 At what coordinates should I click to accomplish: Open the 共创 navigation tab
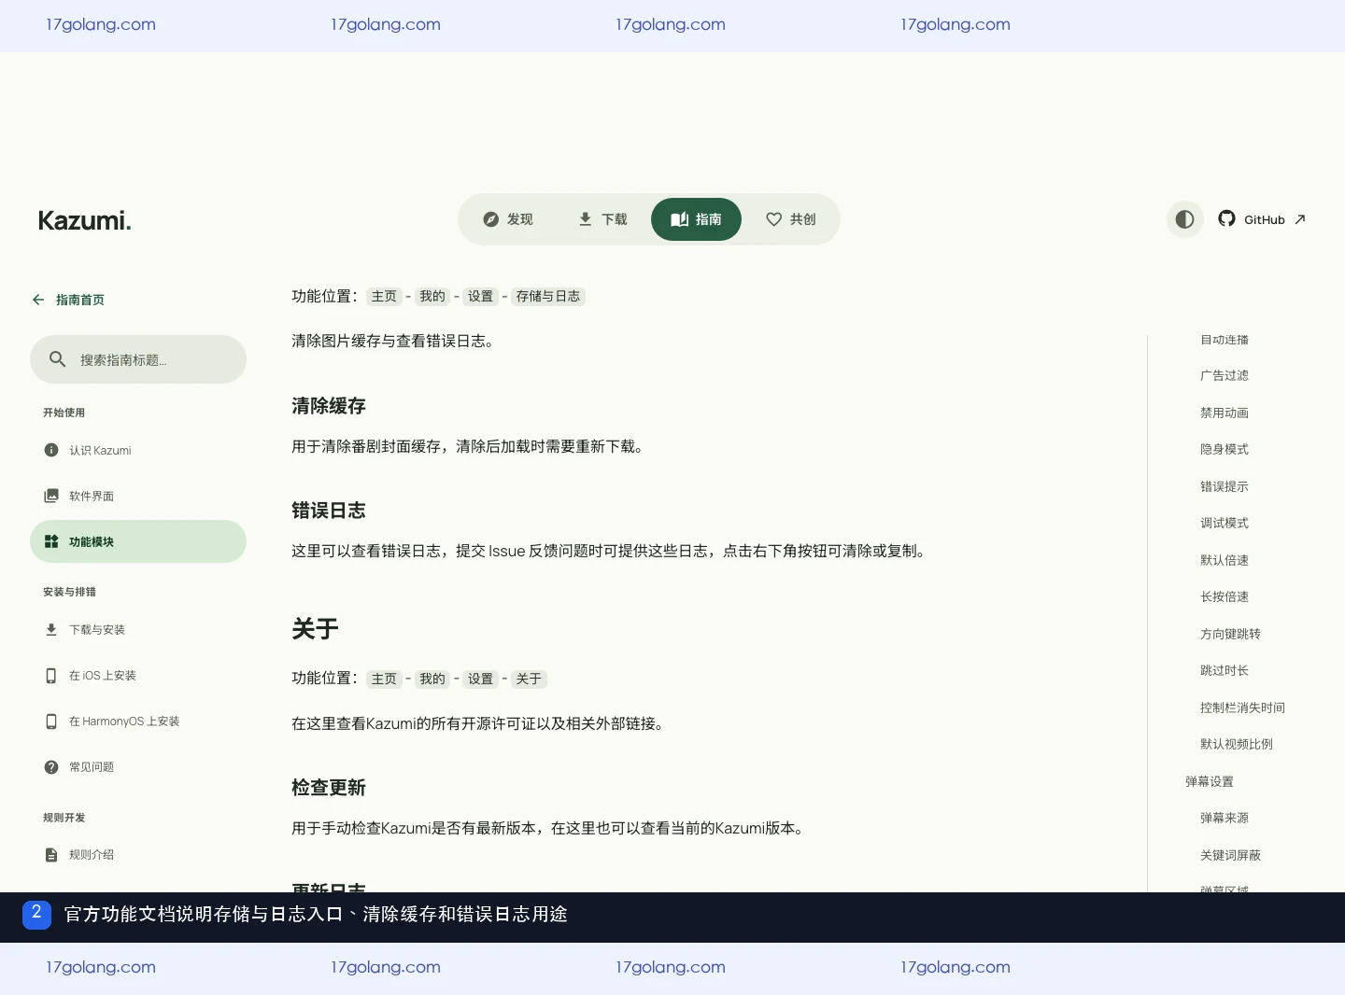(790, 219)
